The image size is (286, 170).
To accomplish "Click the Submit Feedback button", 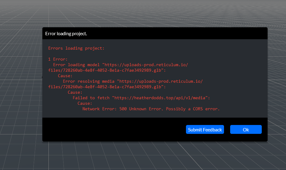I will point(205,129).
